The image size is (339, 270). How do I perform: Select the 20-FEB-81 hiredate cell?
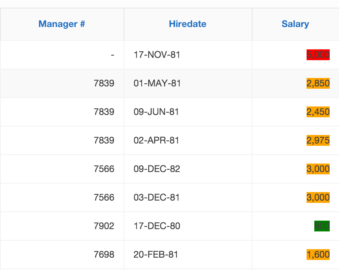[x=156, y=255]
